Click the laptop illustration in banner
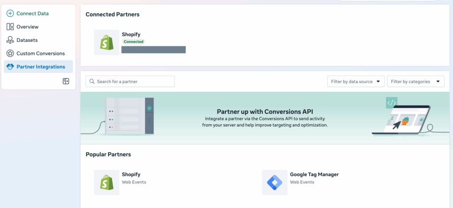The width and height of the screenshot is (453, 208). pyautogui.click(x=401, y=120)
